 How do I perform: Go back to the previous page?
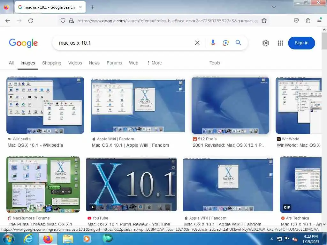pyautogui.click(x=8, y=20)
